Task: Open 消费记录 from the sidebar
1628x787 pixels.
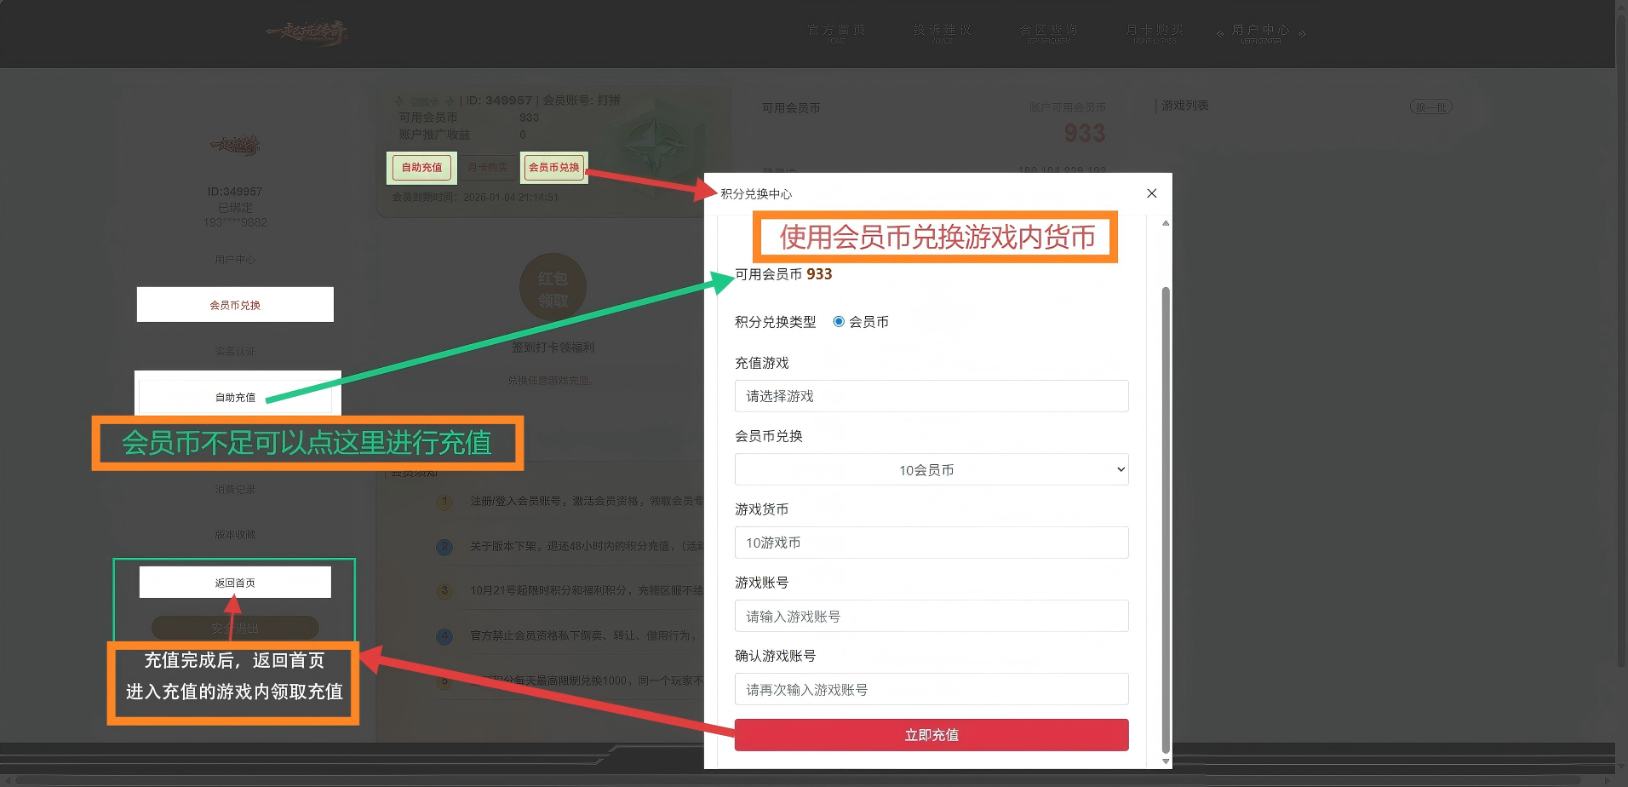Action: pos(235,488)
